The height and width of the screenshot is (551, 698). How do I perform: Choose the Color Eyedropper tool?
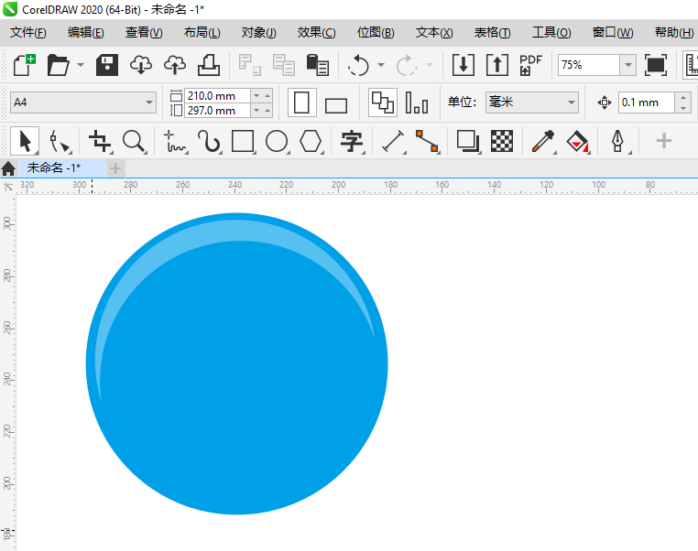(x=543, y=141)
